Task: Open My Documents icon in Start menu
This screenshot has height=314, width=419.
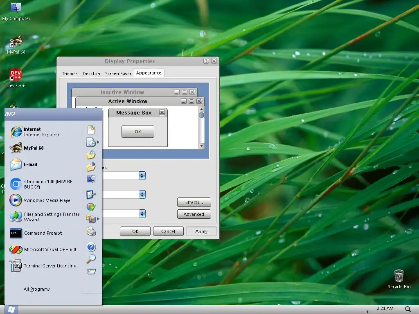Action: point(91,130)
